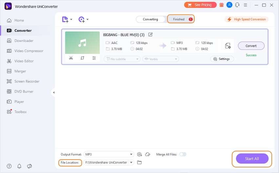Open the Output Format MP3 dropdown
279x173 pixels.
[x=109, y=154]
